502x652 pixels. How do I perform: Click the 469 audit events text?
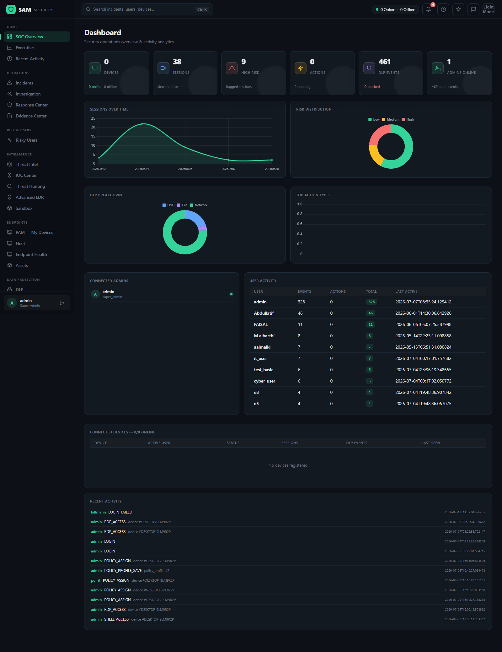[x=445, y=87]
